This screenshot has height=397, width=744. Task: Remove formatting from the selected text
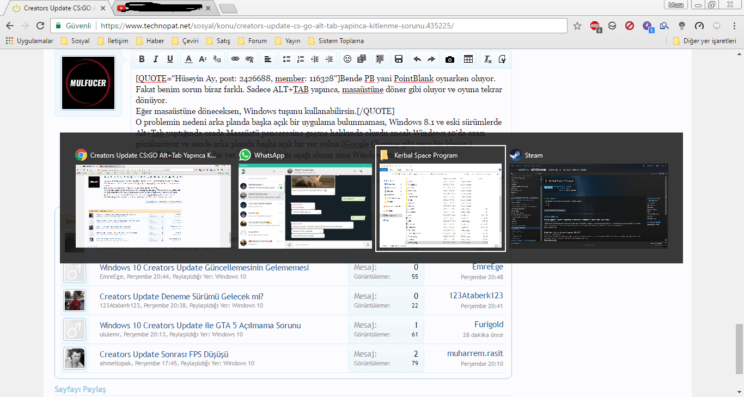(487, 59)
